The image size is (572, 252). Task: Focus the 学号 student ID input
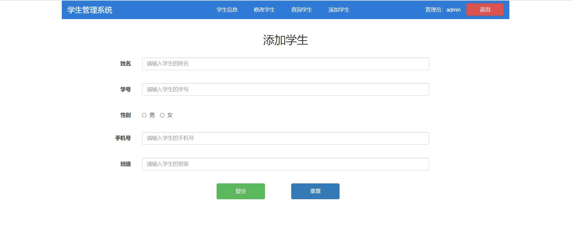click(286, 89)
